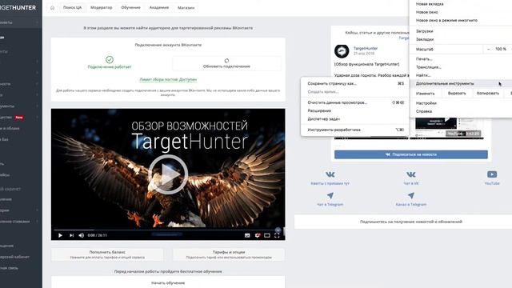
Task: Open the TargetHunter author name link in post
Action: [x=366, y=48]
